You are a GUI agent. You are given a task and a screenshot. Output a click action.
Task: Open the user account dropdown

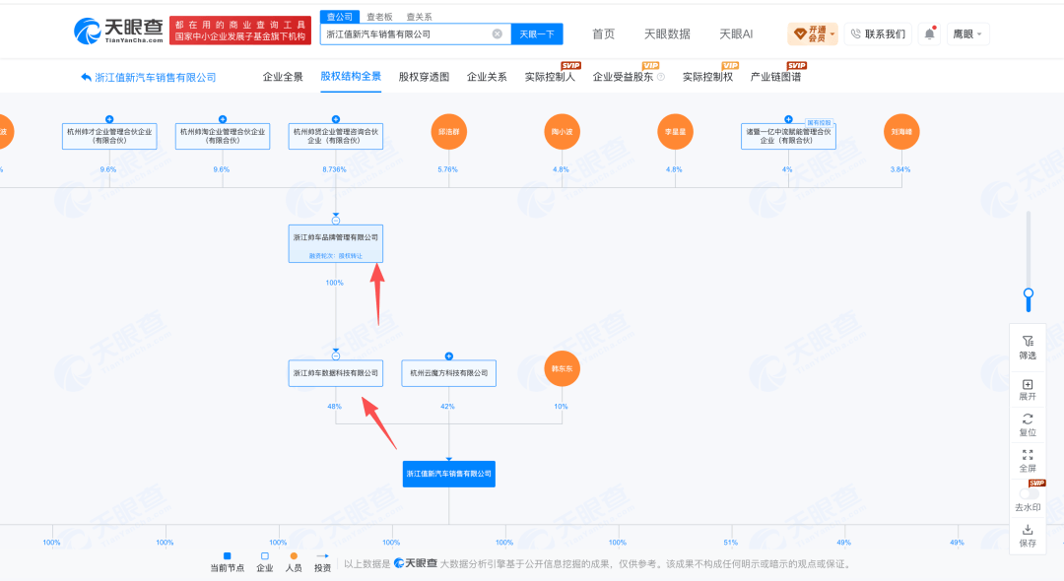coord(967,33)
